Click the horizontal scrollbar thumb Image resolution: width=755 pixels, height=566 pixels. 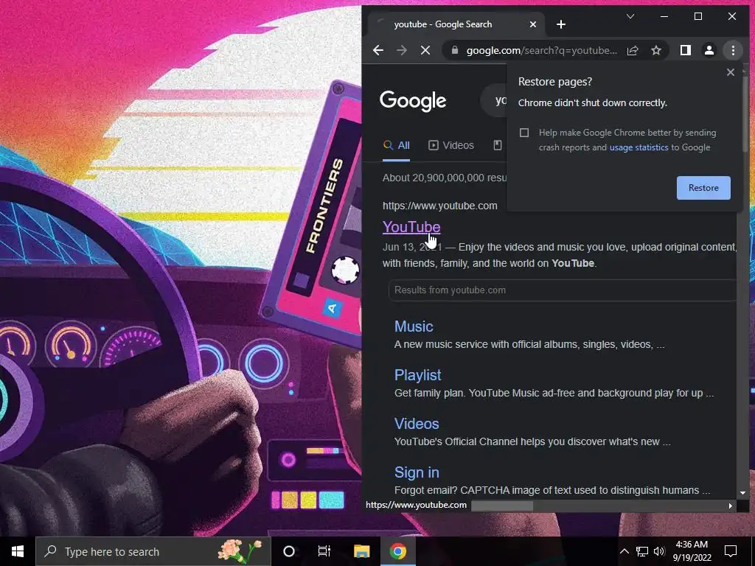[502, 506]
